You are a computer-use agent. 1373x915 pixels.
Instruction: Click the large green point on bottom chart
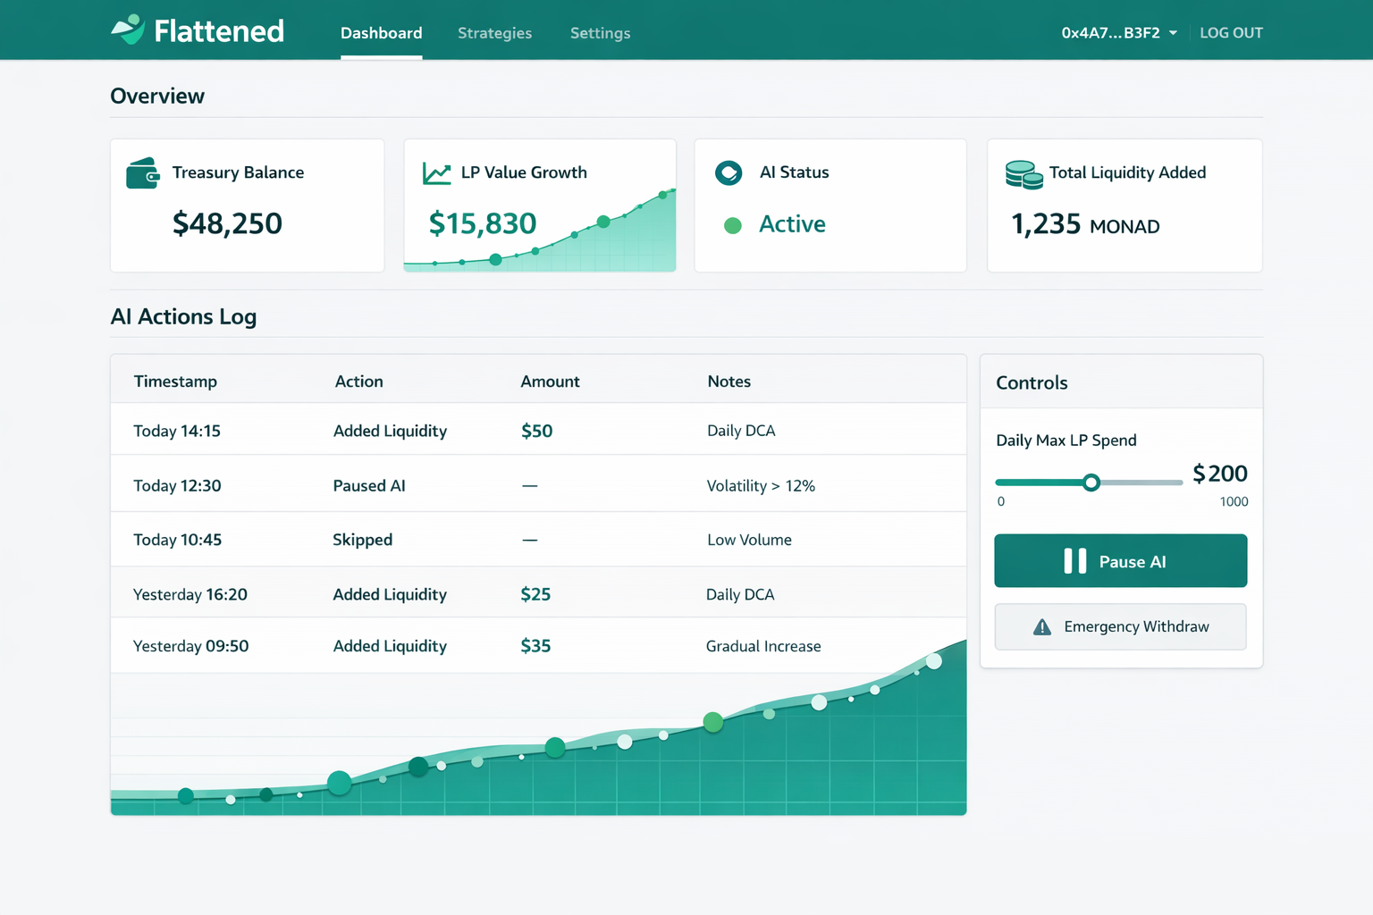point(712,722)
